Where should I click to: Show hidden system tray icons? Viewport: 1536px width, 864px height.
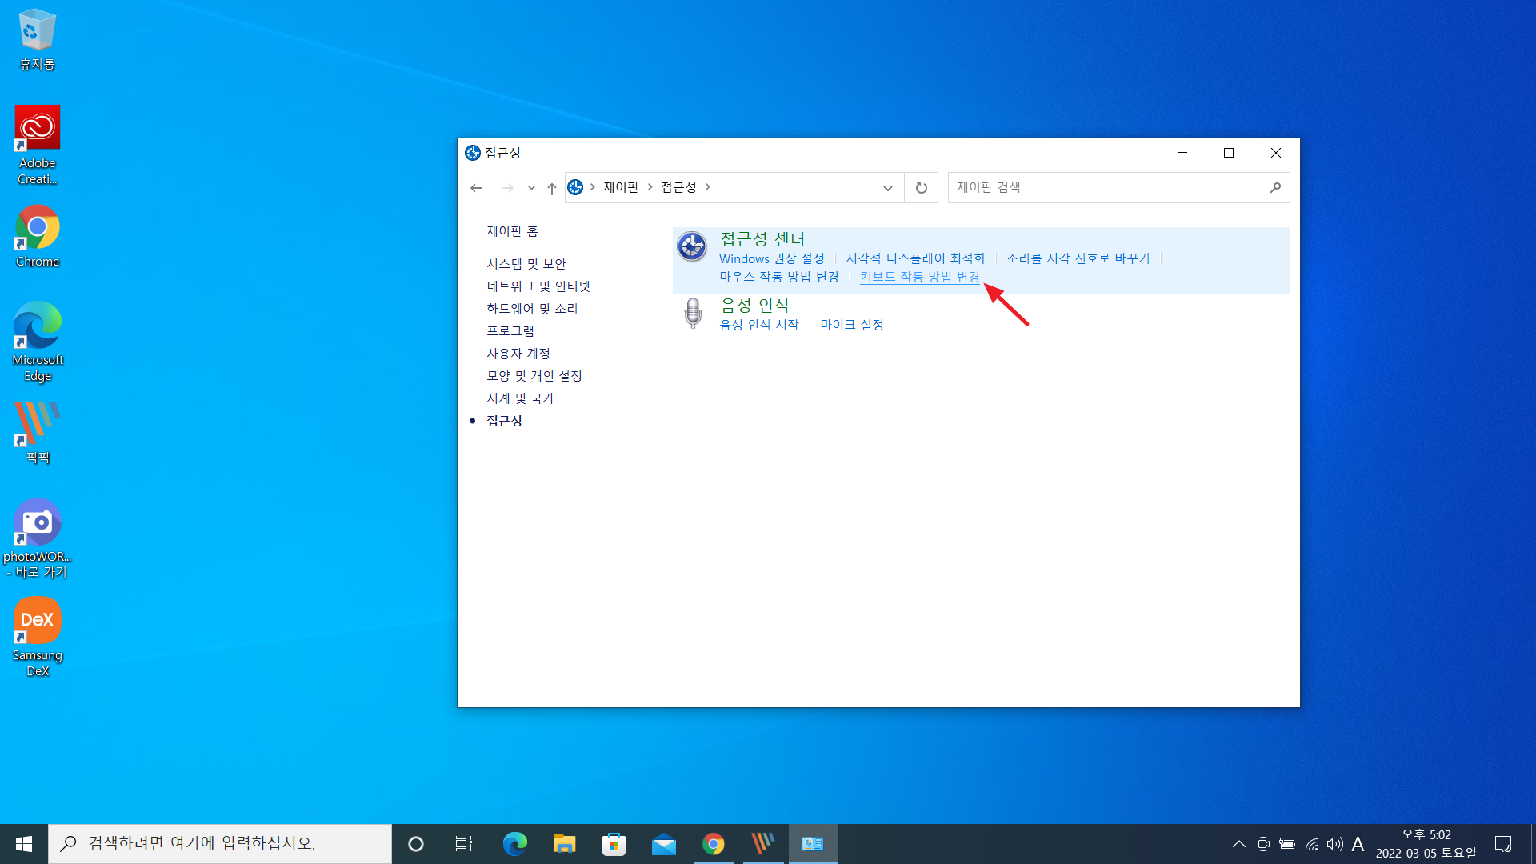coord(1238,844)
